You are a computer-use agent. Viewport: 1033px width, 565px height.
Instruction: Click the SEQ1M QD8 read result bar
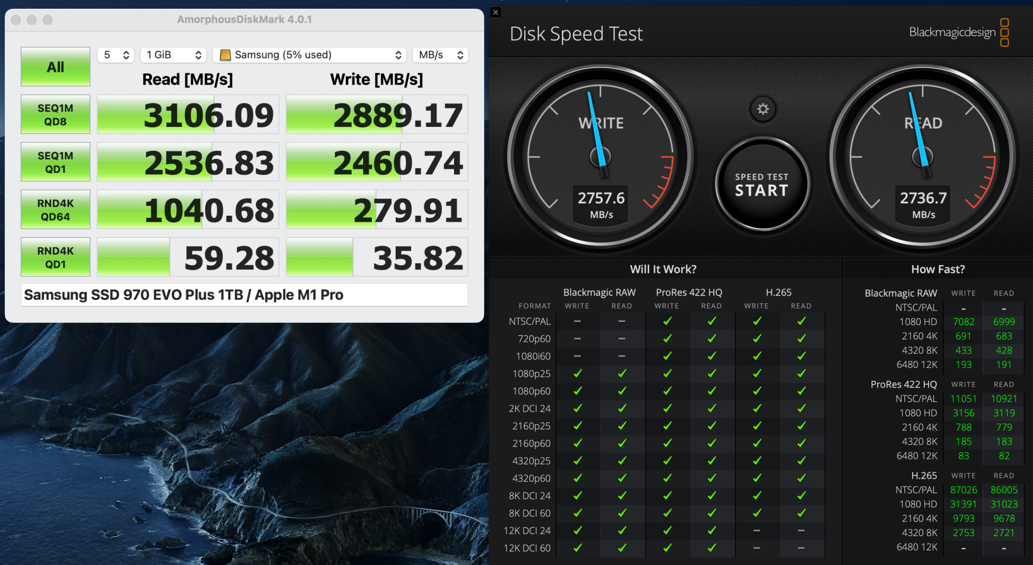click(x=188, y=115)
